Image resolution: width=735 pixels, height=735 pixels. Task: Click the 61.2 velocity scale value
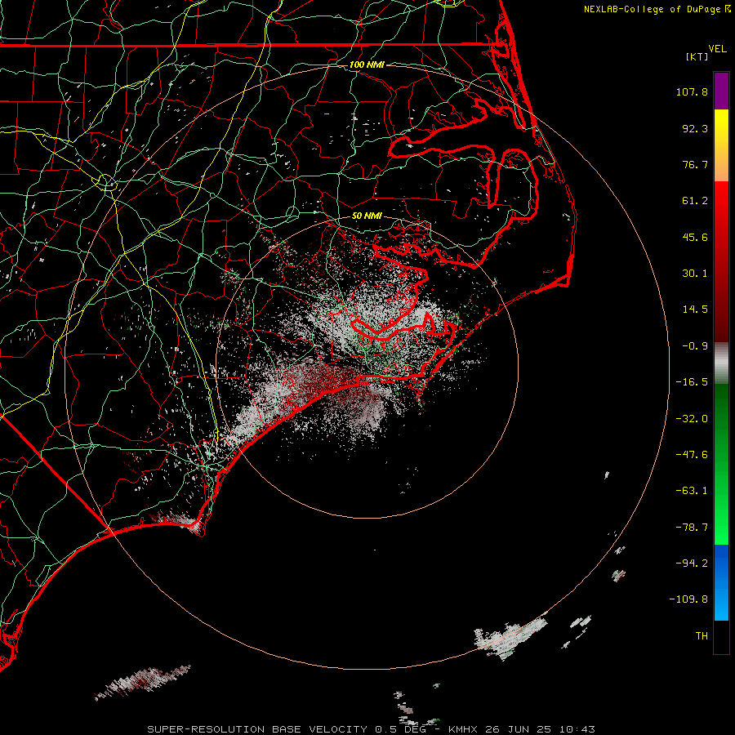[x=695, y=201]
